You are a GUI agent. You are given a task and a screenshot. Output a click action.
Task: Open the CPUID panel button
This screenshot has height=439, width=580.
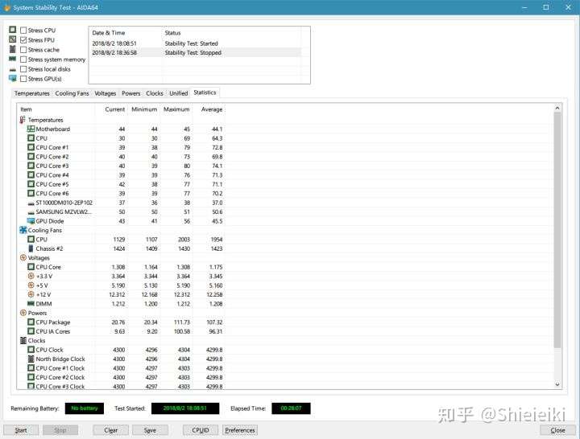201,430
